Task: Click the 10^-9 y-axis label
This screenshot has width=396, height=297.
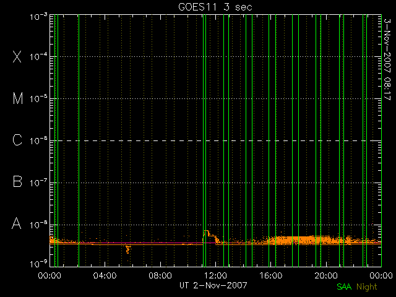Action: pyautogui.click(x=38, y=264)
